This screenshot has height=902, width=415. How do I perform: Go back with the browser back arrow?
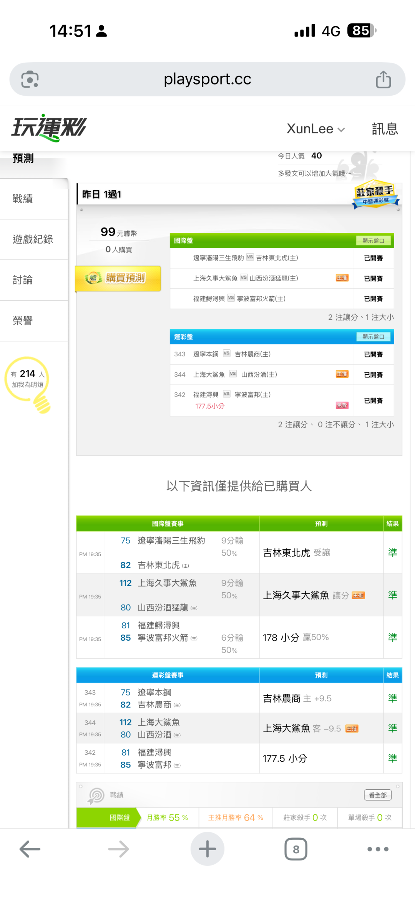pyautogui.click(x=30, y=849)
